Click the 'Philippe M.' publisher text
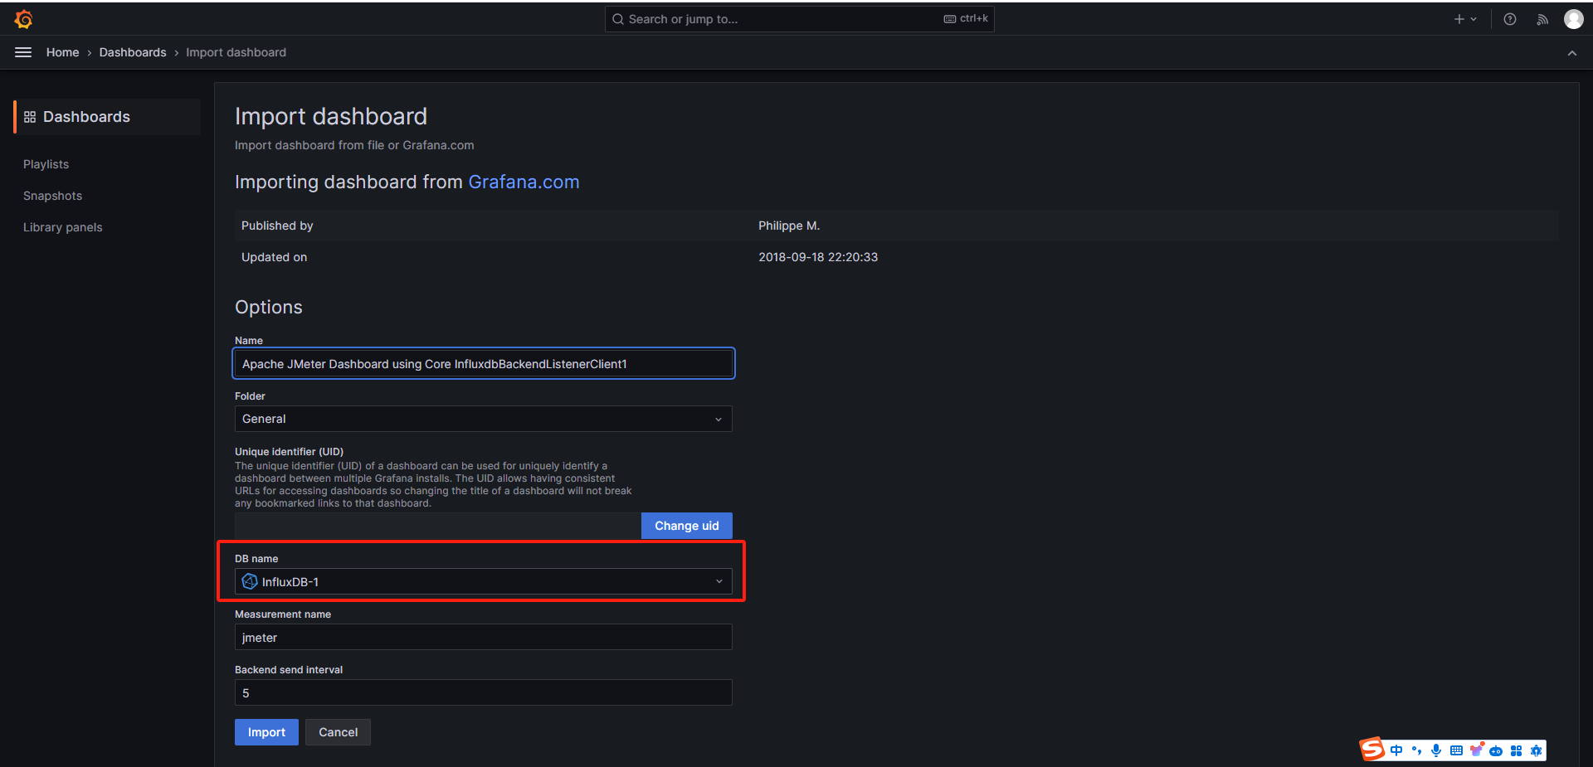 789,226
